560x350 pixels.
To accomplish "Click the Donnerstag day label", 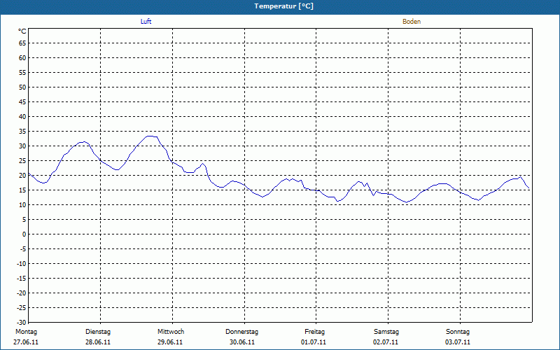I will click(241, 331).
